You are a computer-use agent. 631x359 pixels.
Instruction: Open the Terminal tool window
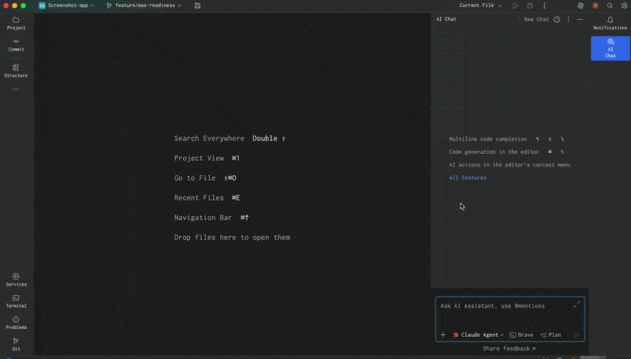click(16, 301)
